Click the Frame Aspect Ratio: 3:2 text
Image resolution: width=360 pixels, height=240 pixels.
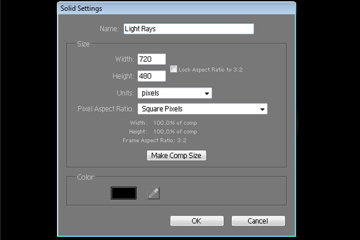tap(155, 140)
